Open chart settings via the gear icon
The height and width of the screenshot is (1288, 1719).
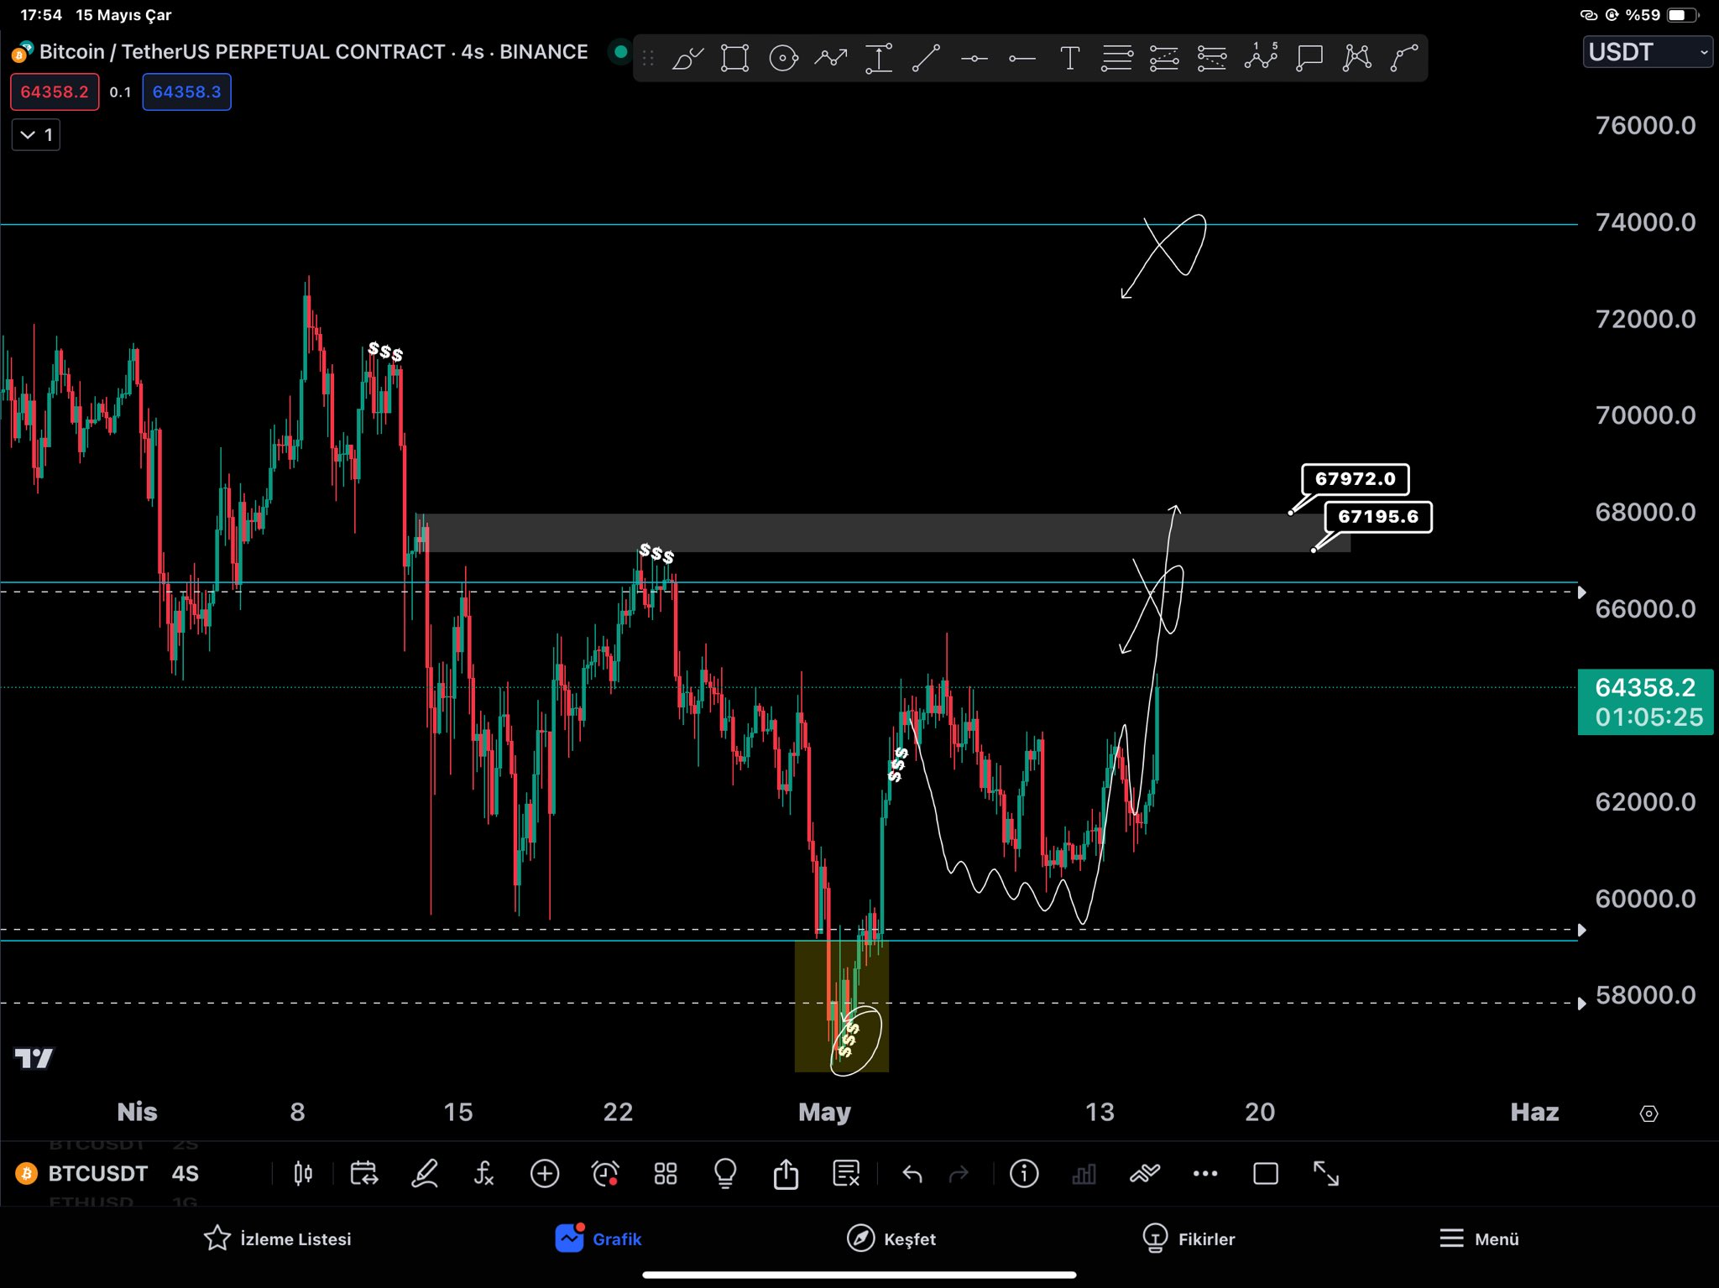click(x=1648, y=1113)
